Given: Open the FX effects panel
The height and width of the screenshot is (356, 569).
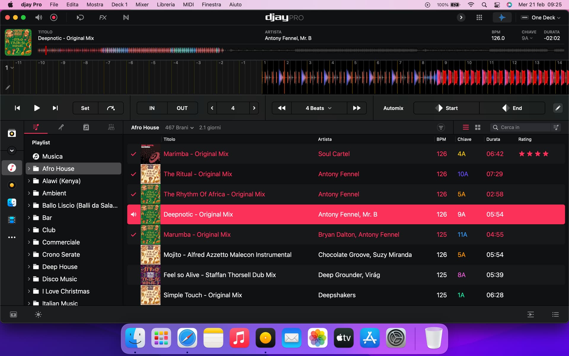Looking at the screenshot, I should (x=103, y=18).
